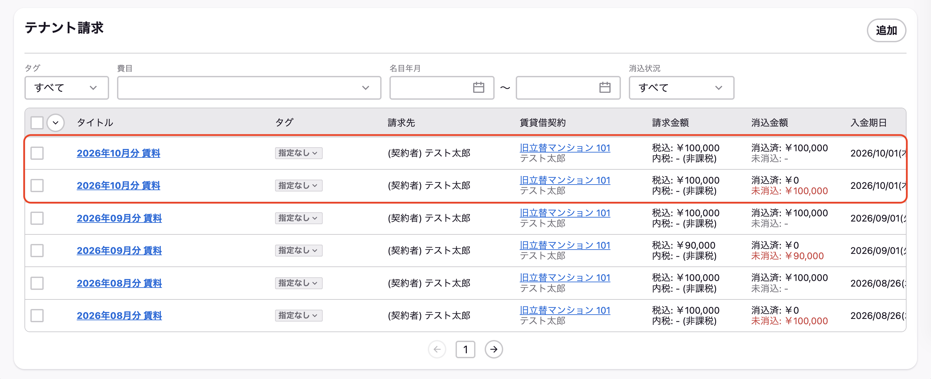The image size is (931, 379).
Task: Select page number 1
Action: pyautogui.click(x=465, y=349)
